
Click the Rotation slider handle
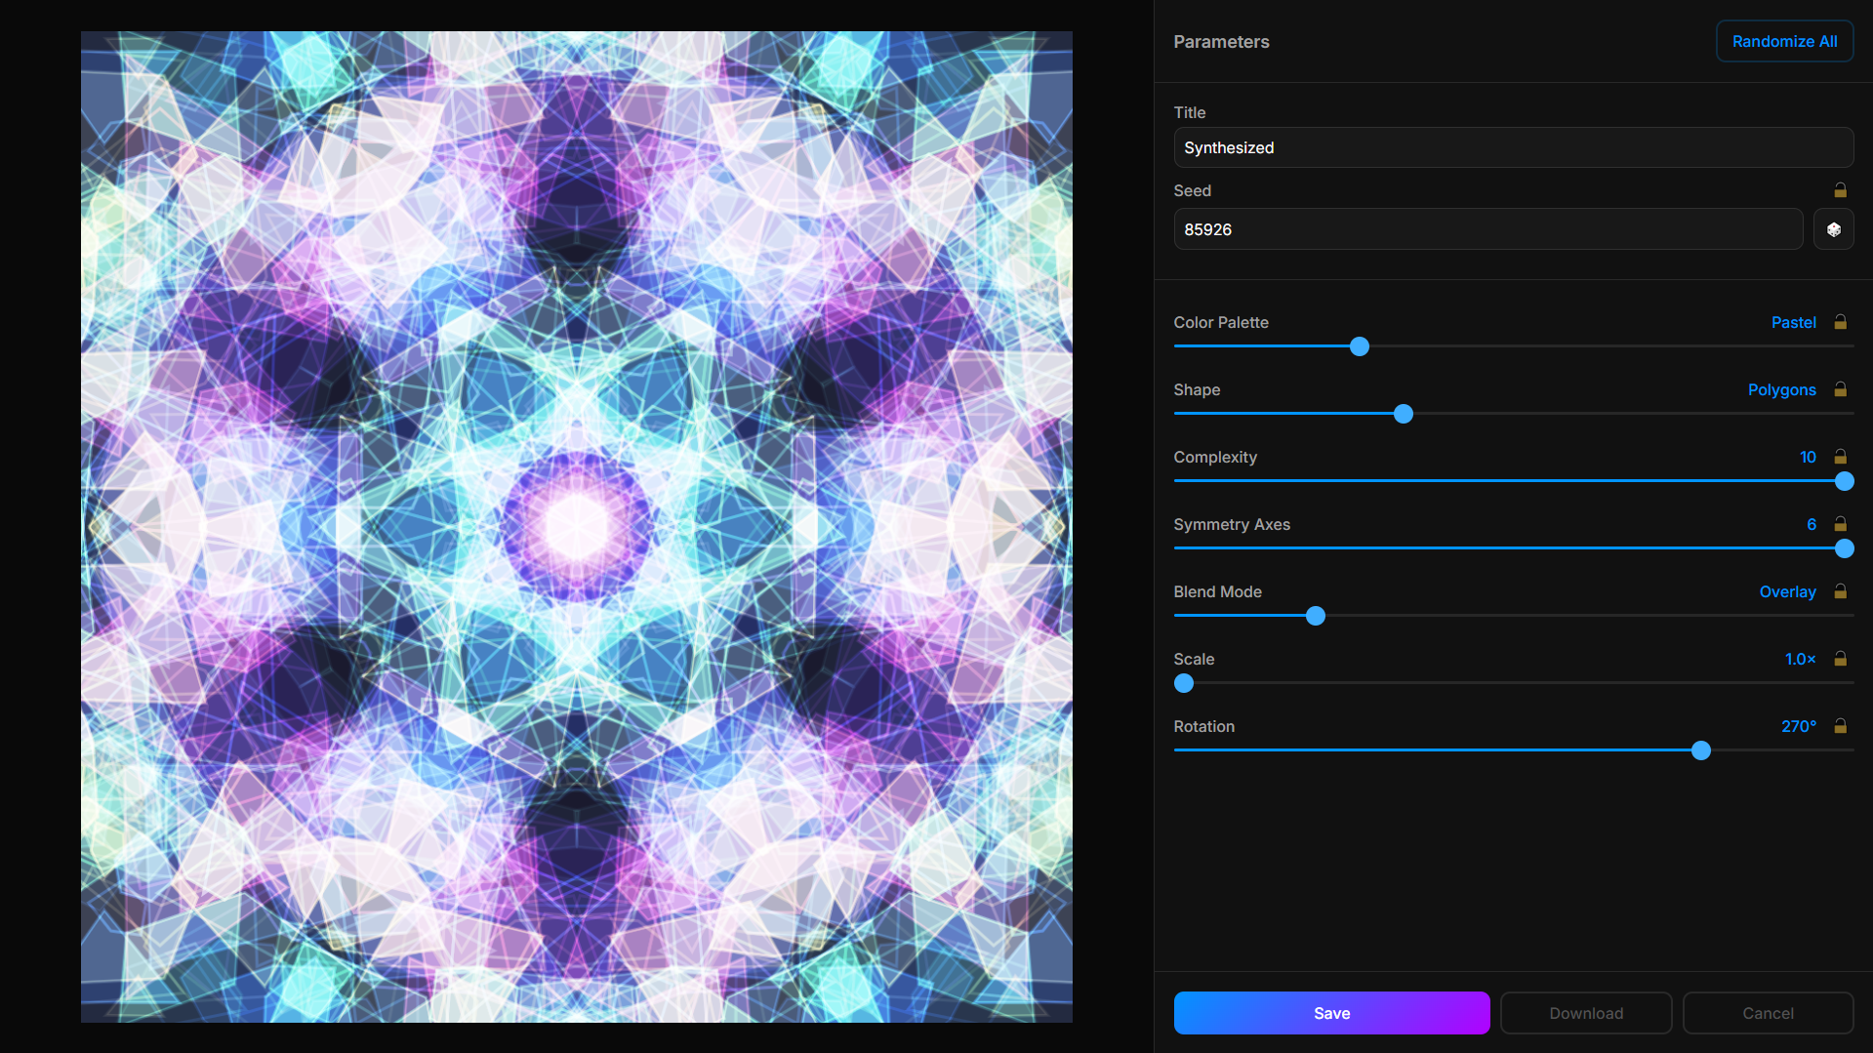pos(1701,750)
